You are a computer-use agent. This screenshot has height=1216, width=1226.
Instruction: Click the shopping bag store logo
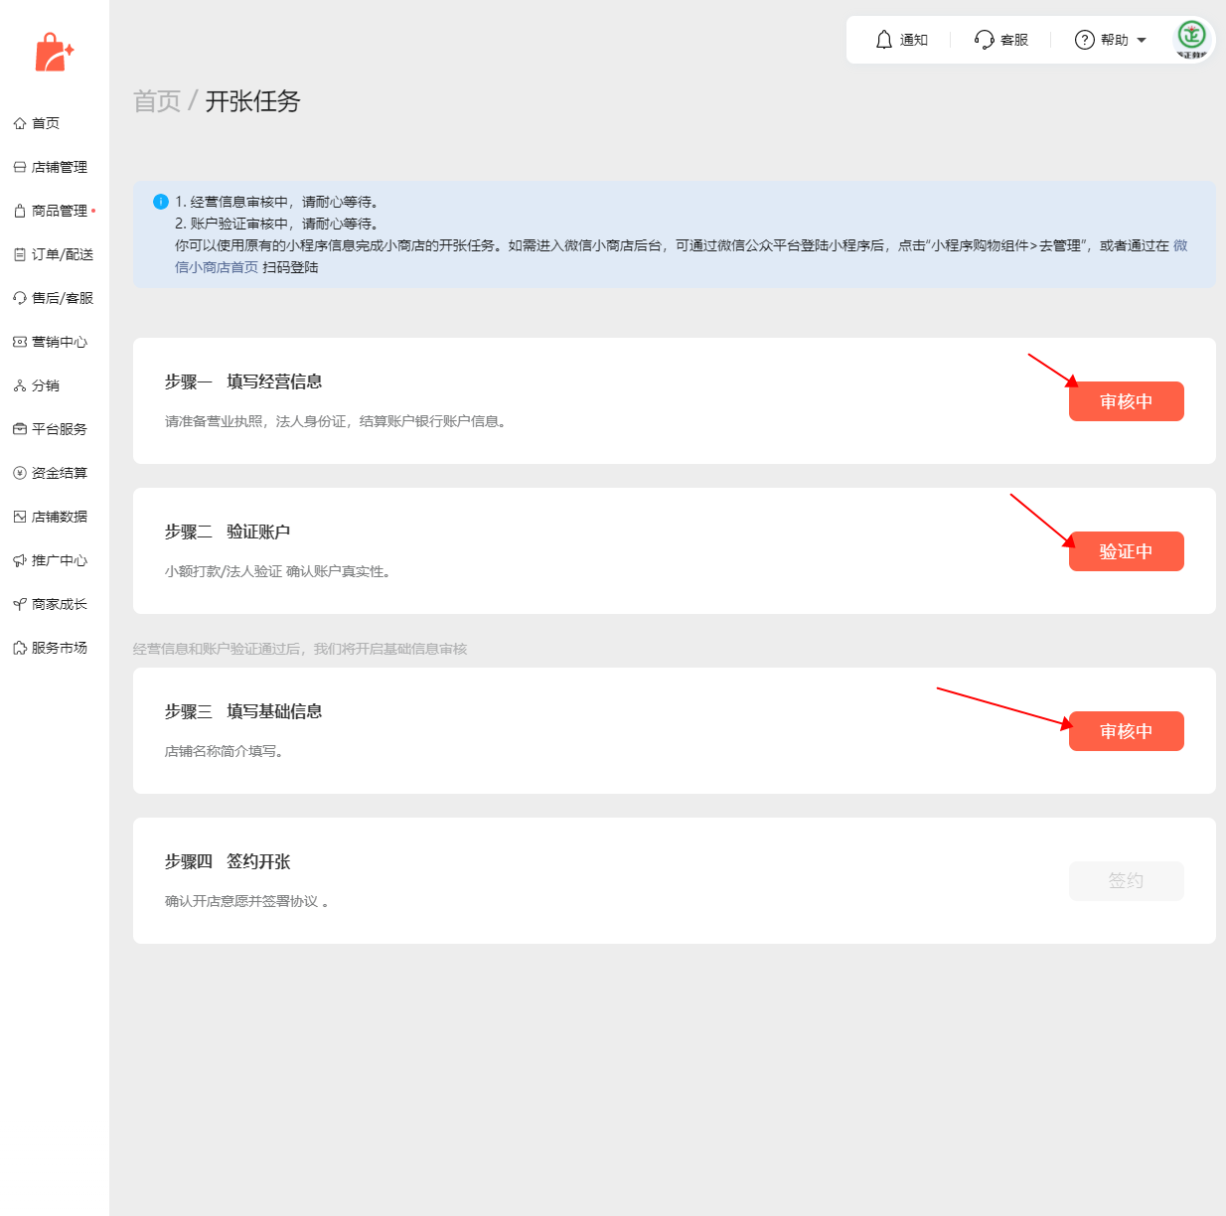pyautogui.click(x=55, y=52)
